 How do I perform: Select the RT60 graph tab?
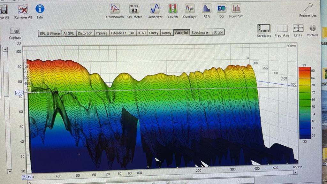tap(141, 33)
